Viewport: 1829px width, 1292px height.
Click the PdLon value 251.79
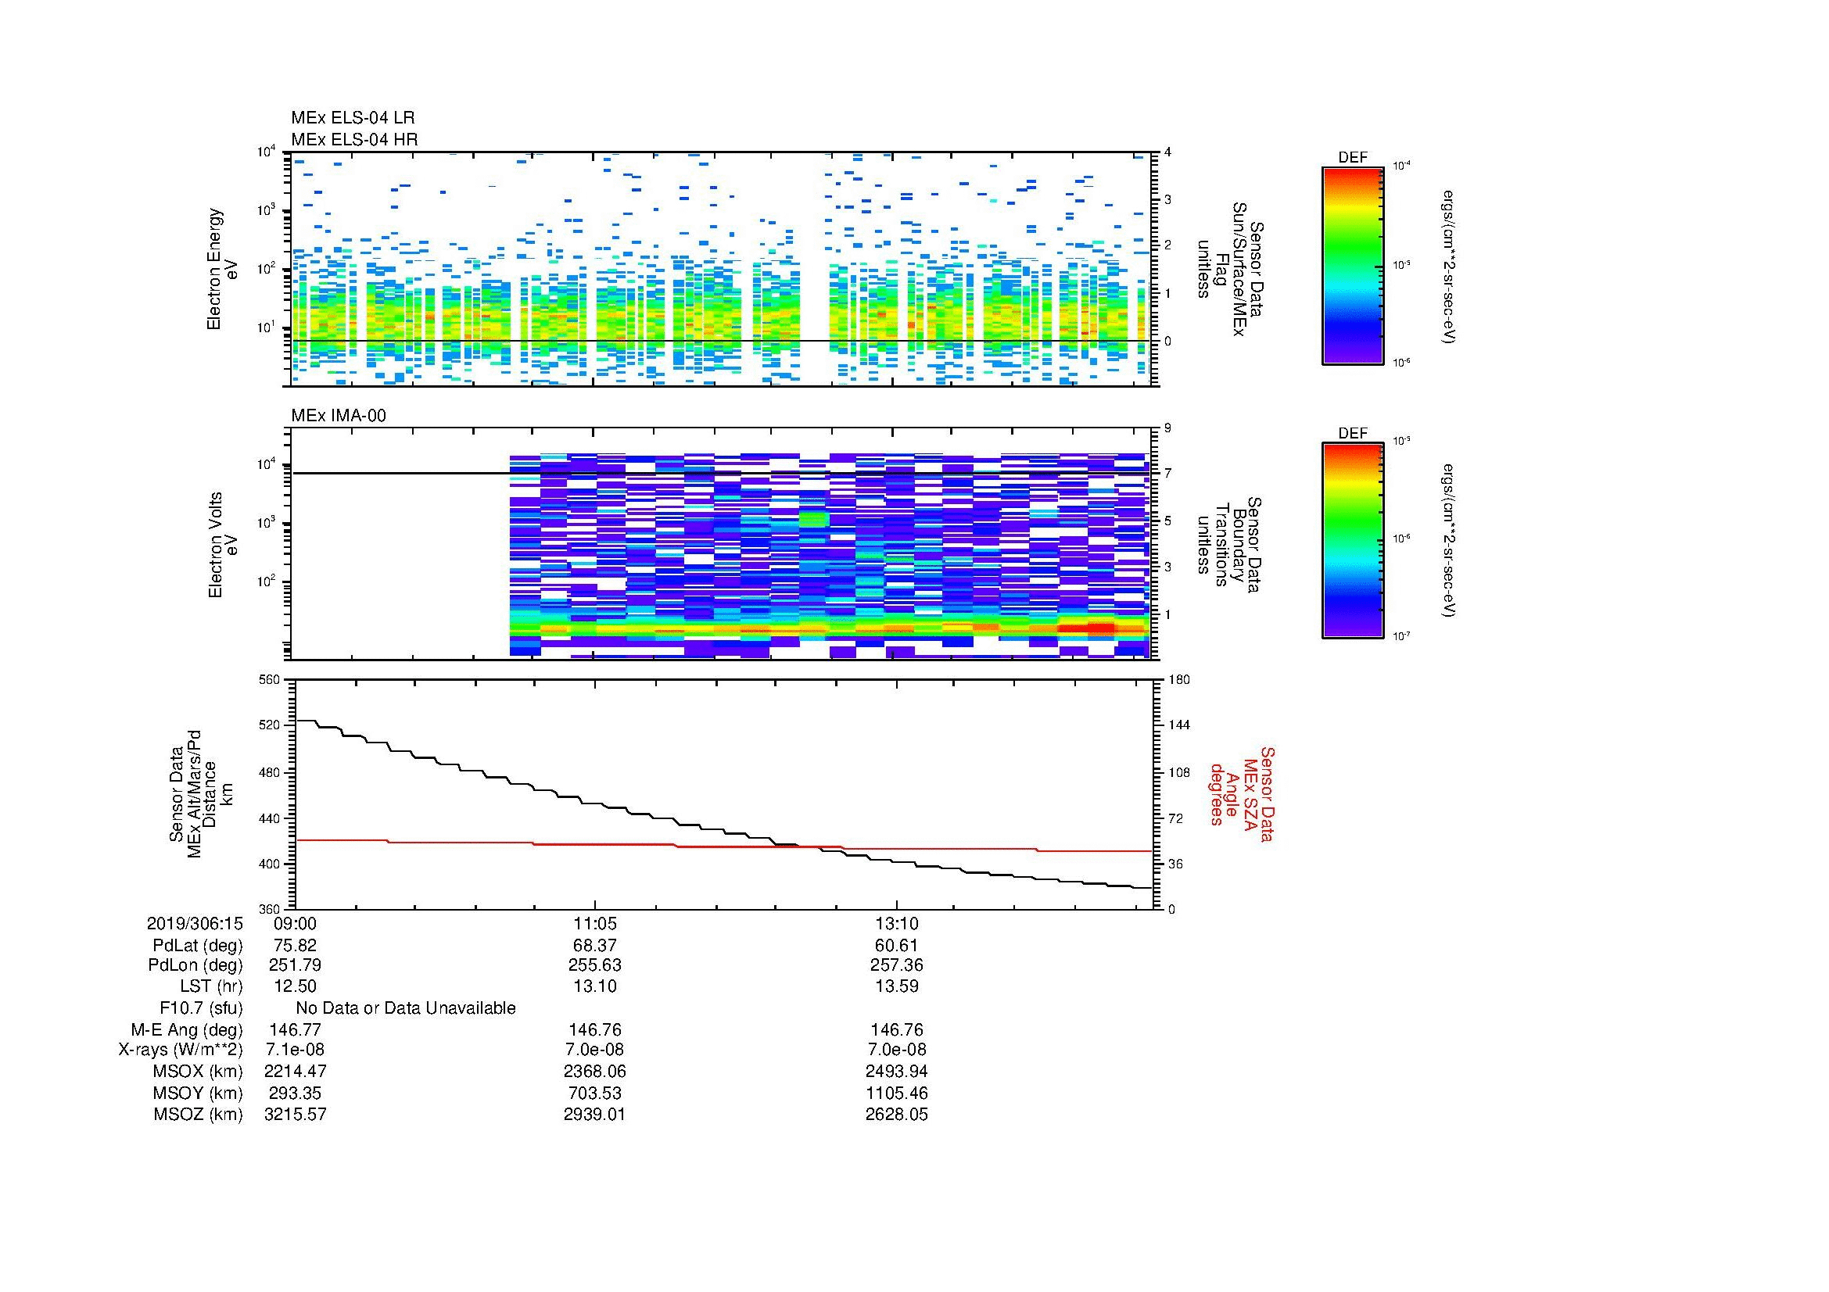[x=295, y=965]
